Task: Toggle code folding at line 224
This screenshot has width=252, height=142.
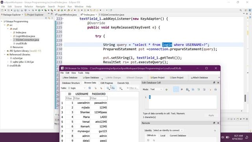Action: point(63,23)
